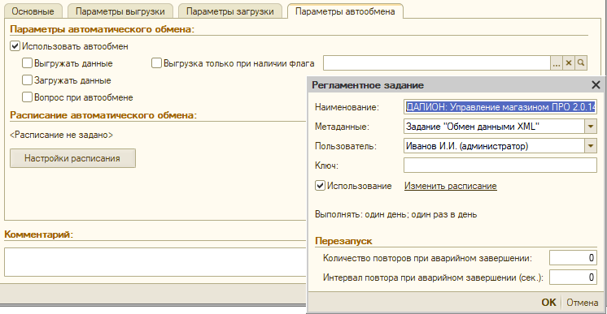
Task: Open the flag field with magnifier icon
Action: [581, 63]
